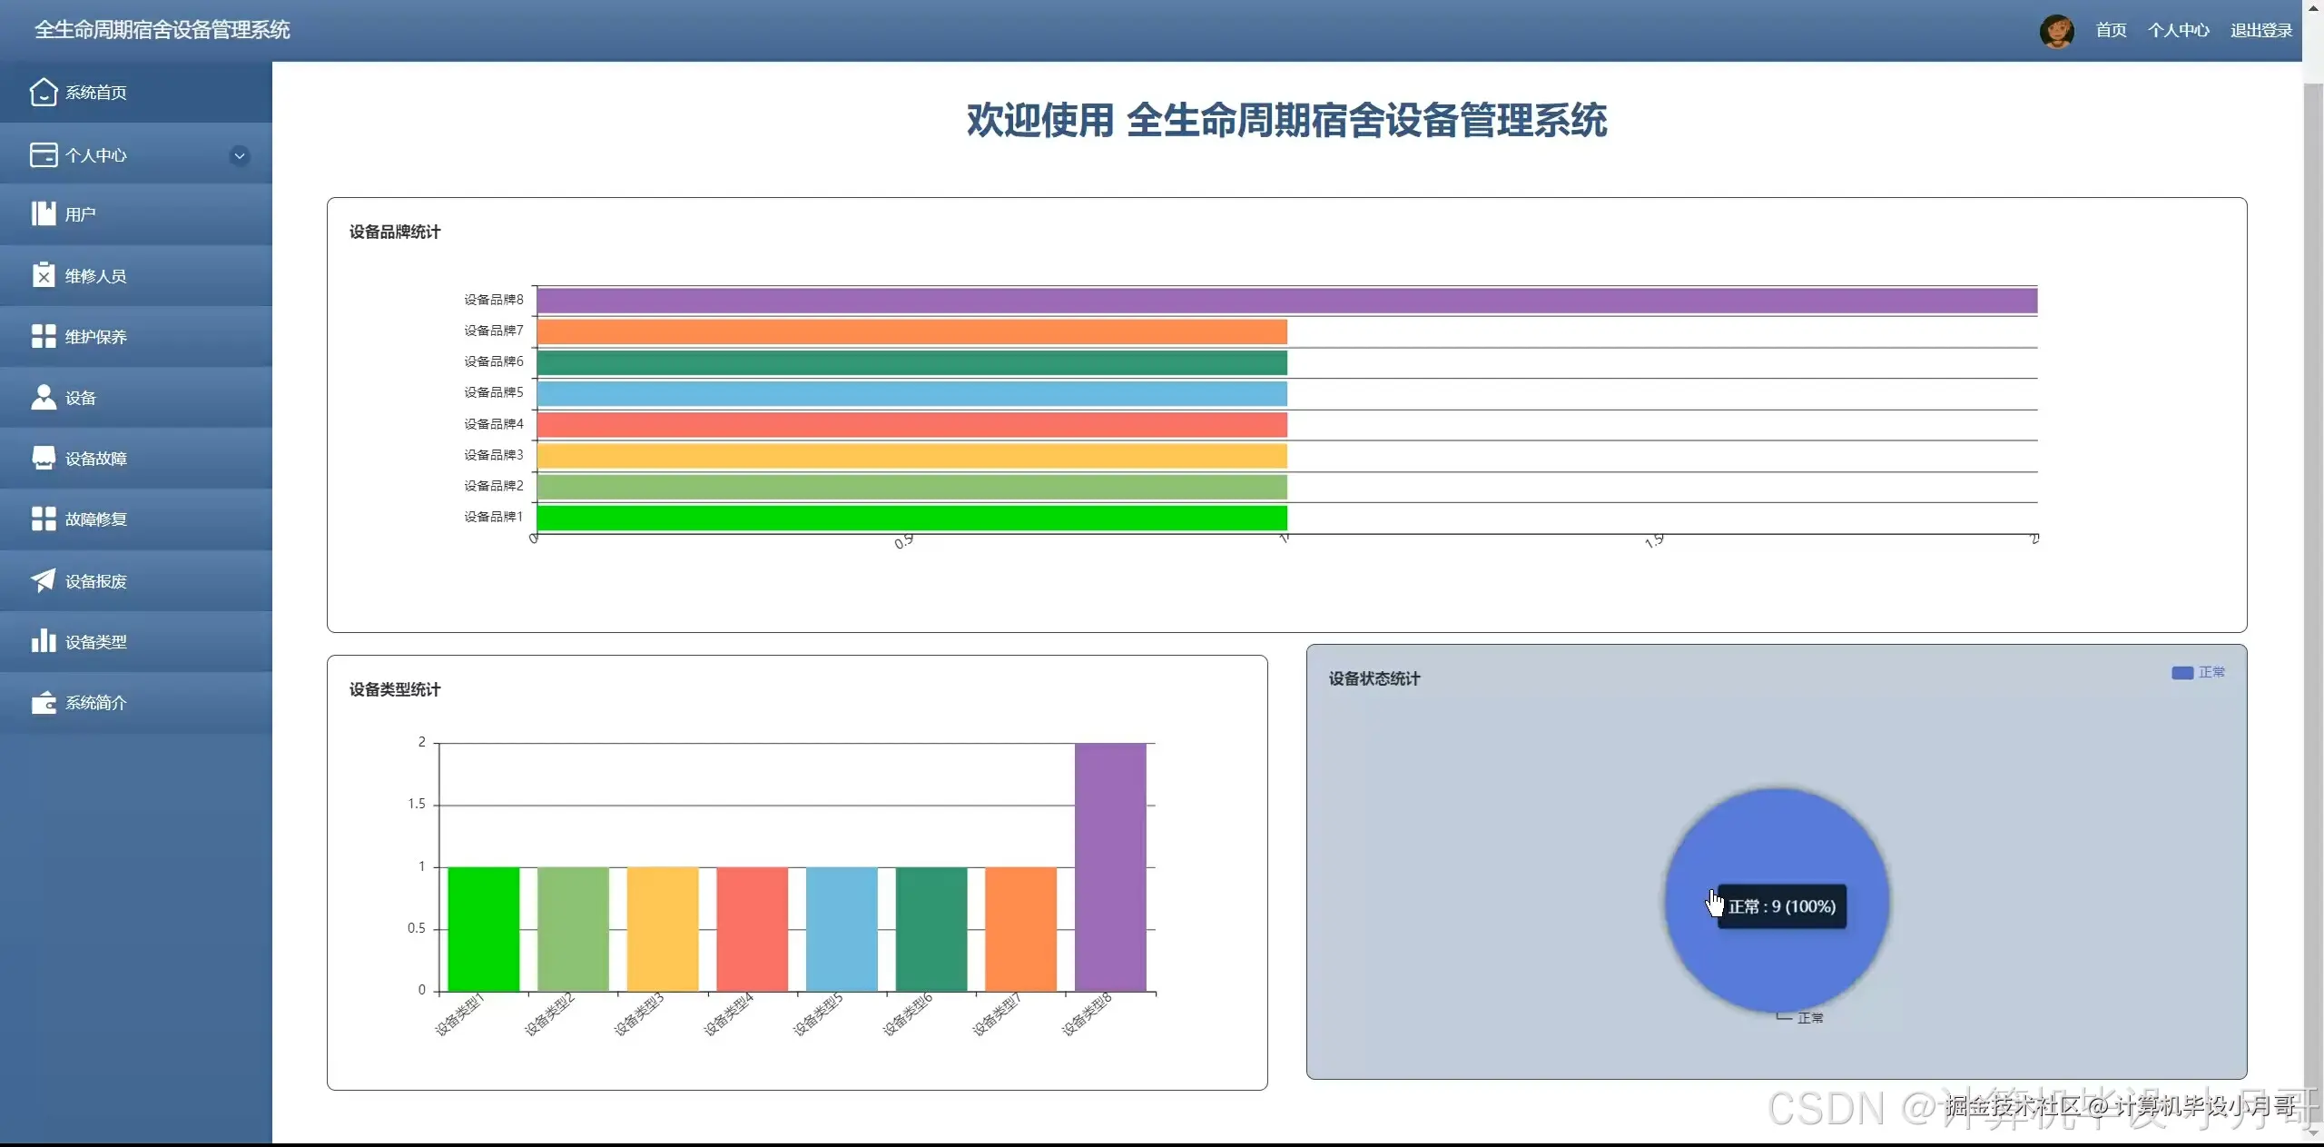Click 首页 link in top header

(2111, 31)
